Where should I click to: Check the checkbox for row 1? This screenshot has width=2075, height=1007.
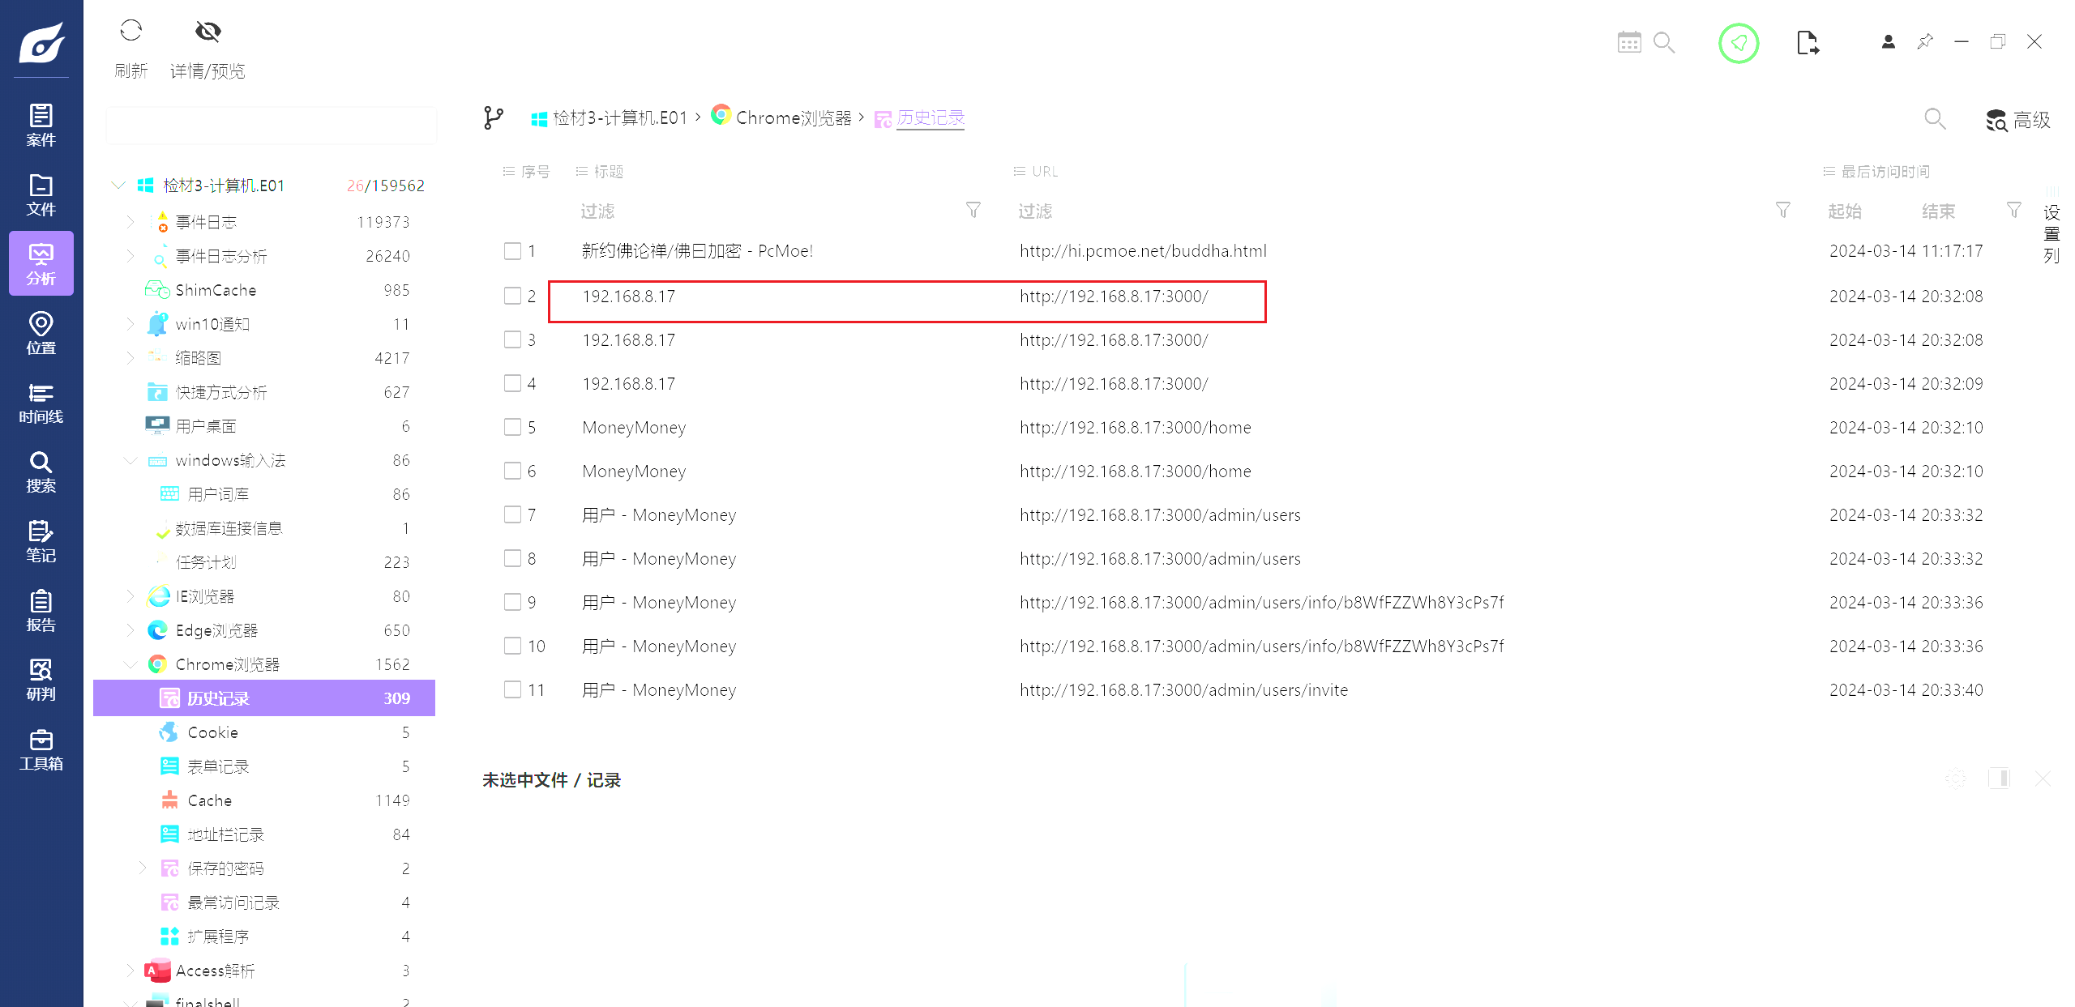click(x=512, y=251)
